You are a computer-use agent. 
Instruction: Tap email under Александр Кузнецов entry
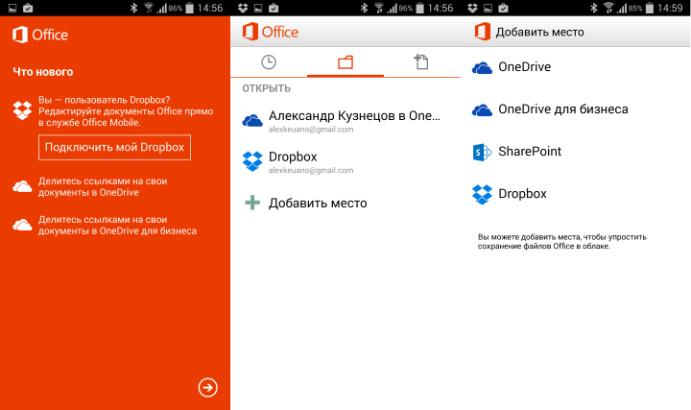(311, 130)
